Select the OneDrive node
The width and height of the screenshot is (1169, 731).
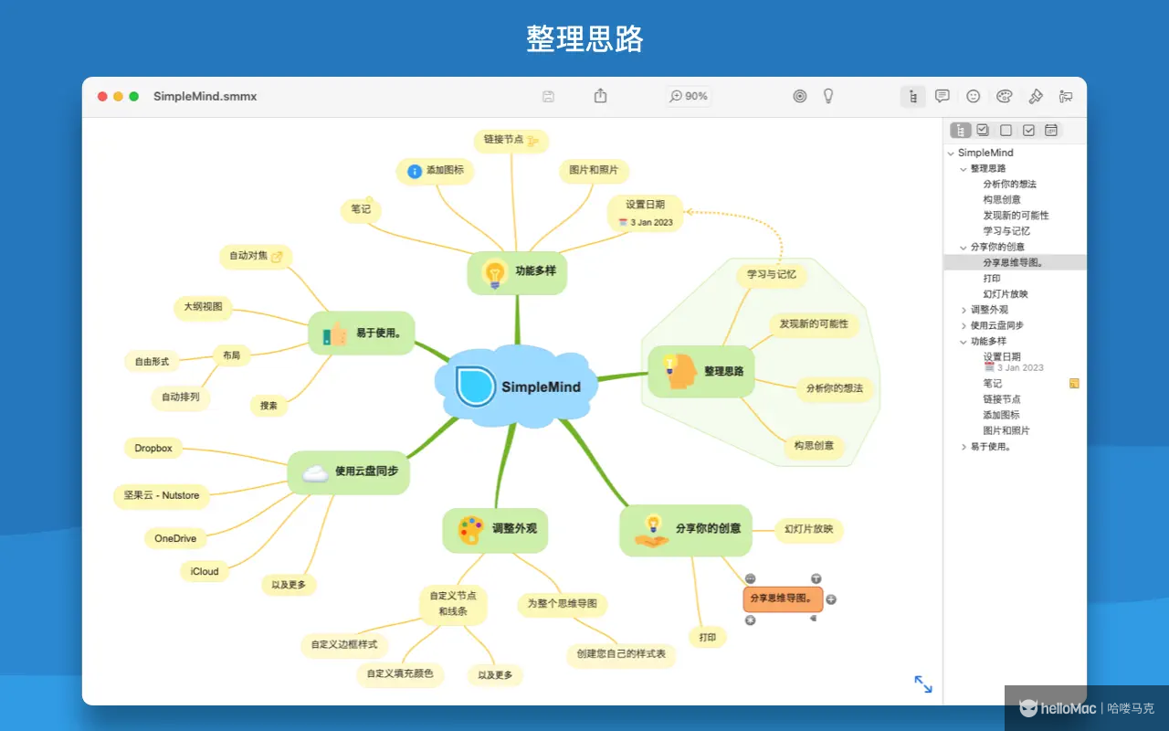click(x=175, y=539)
